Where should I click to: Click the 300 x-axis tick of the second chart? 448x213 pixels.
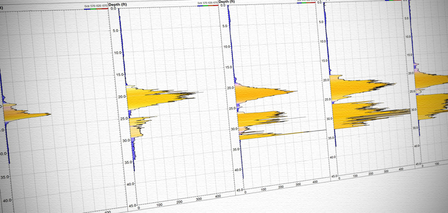(x=199, y=199)
